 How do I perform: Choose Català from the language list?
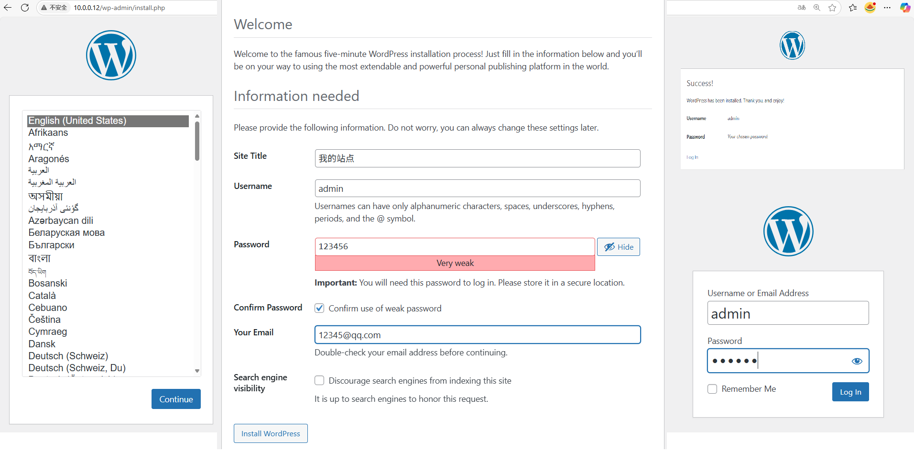click(x=42, y=296)
